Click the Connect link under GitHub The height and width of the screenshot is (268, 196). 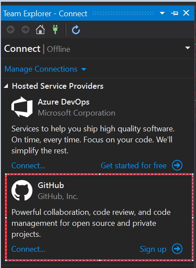click(x=29, y=249)
